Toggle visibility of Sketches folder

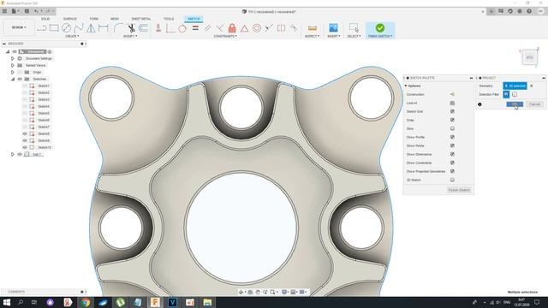20,79
